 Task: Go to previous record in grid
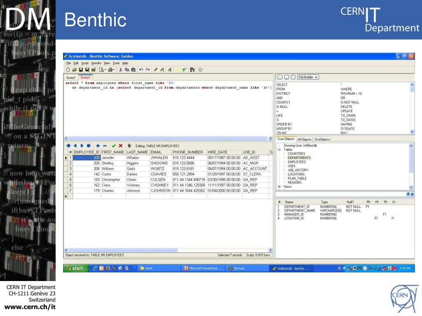coord(75,146)
